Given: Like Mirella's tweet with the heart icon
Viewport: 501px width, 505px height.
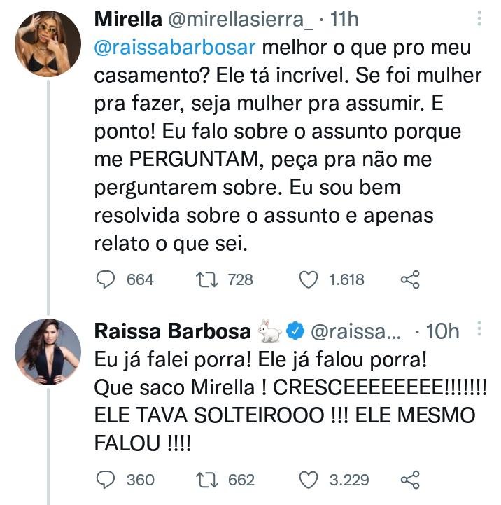Looking at the screenshot, I should (x=309, y=279).
